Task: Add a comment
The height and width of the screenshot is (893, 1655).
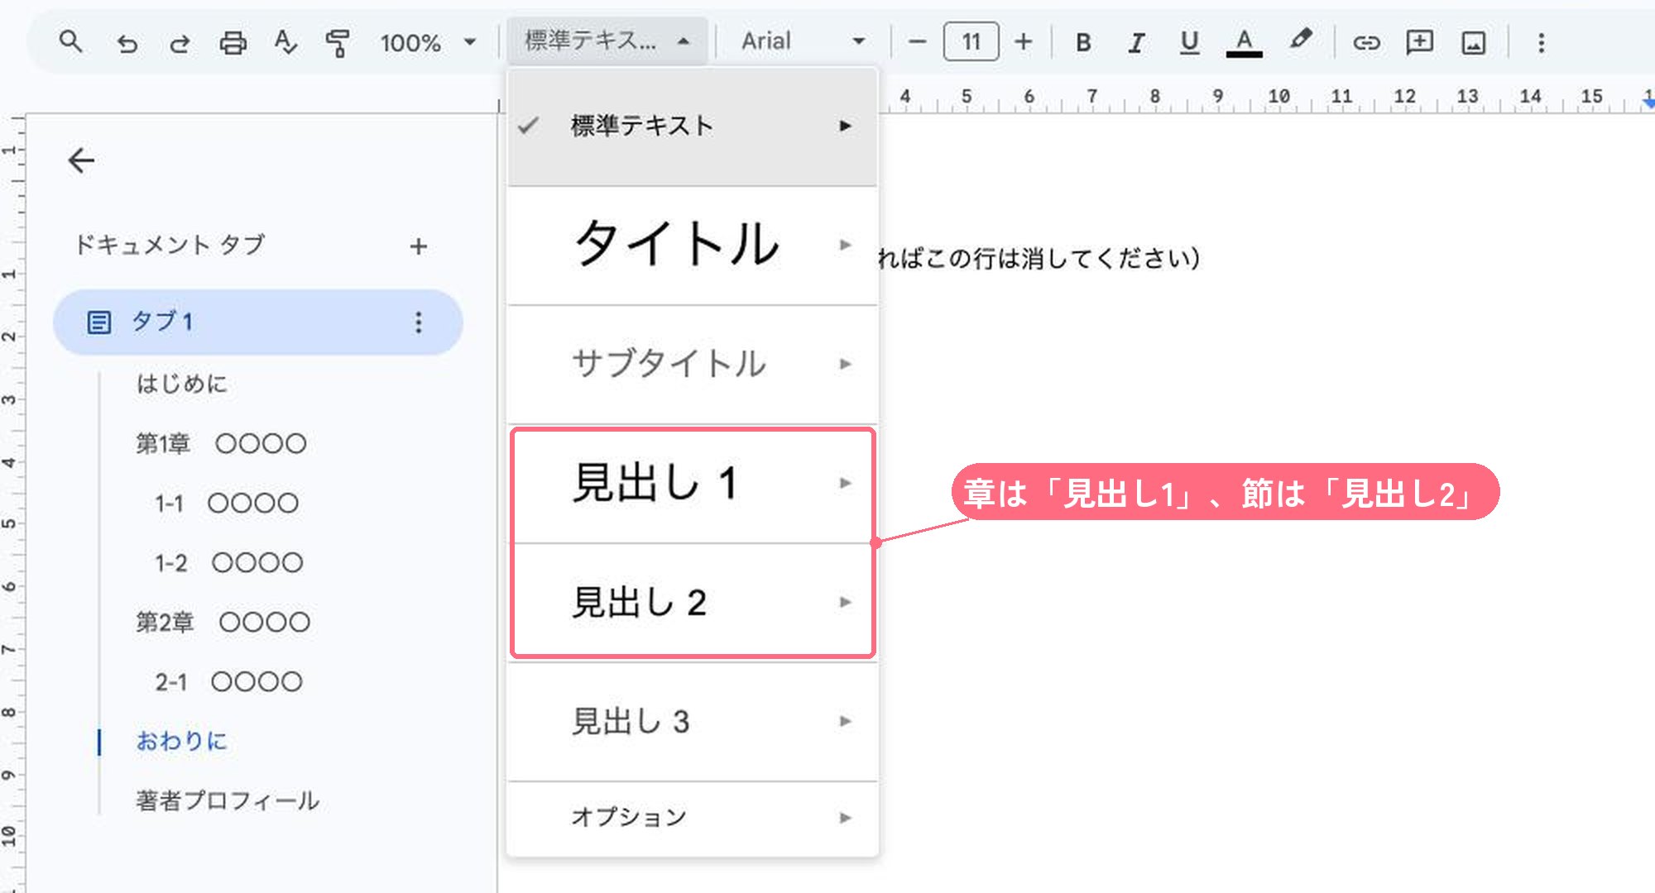Action: [x=1419, y=42]
